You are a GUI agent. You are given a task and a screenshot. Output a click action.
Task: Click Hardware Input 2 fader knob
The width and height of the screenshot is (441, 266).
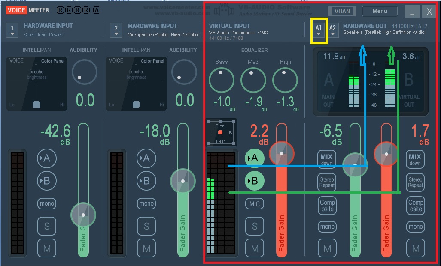(x=183, y=181)
